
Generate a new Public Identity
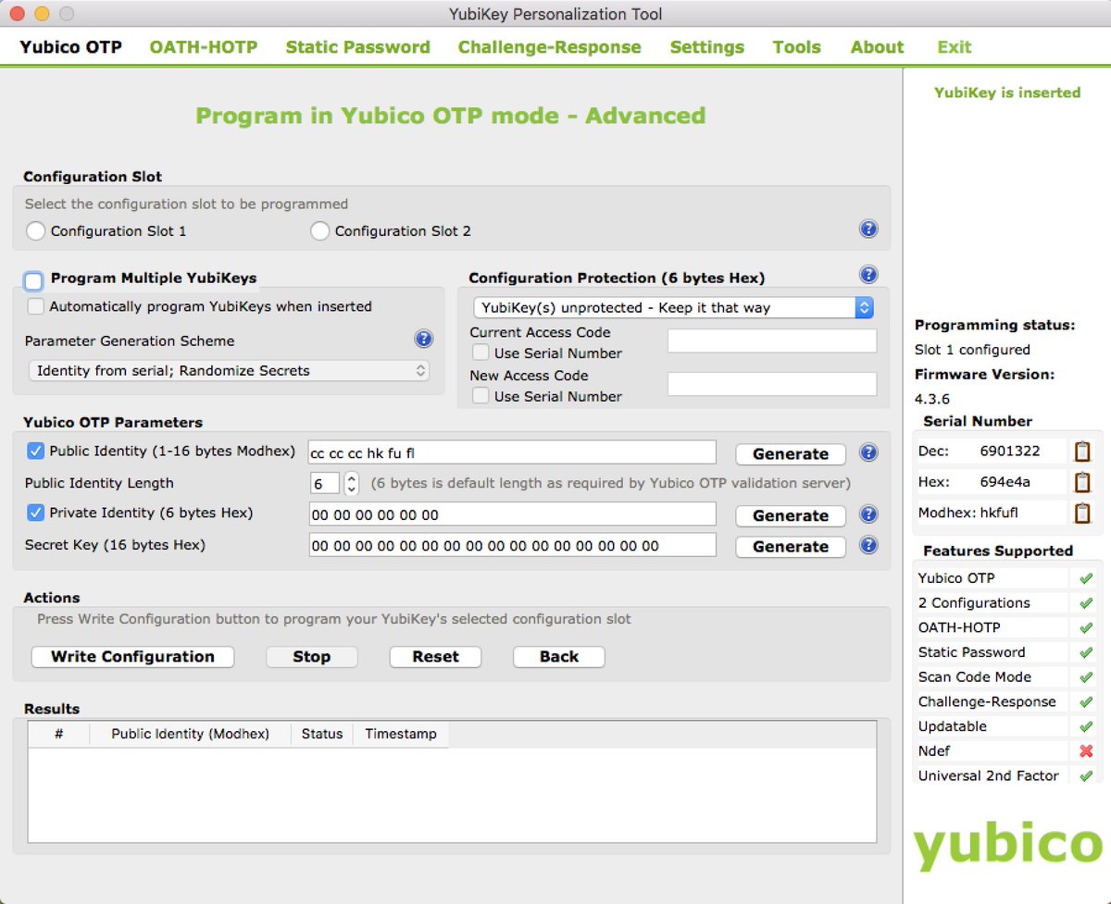coord(791,454)
